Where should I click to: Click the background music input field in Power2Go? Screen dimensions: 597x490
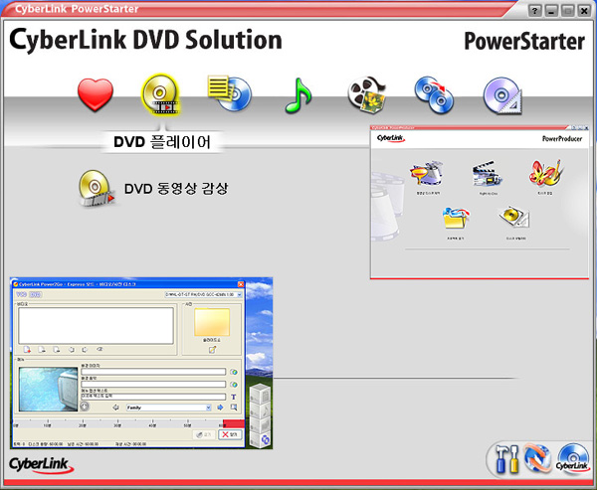153,385
